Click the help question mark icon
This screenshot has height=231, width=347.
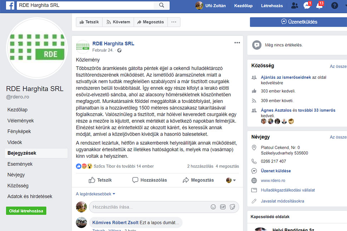point(334,6)
